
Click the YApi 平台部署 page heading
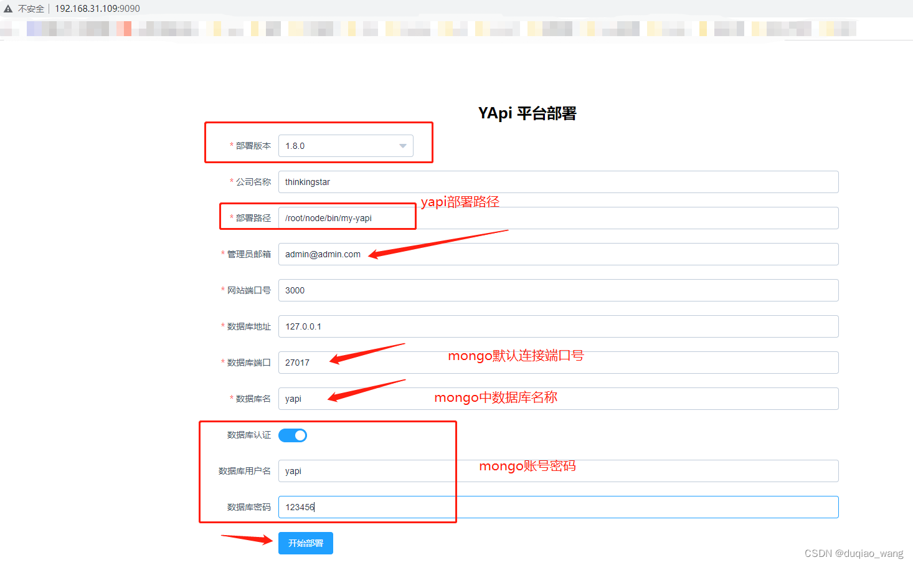click(527, 113)
